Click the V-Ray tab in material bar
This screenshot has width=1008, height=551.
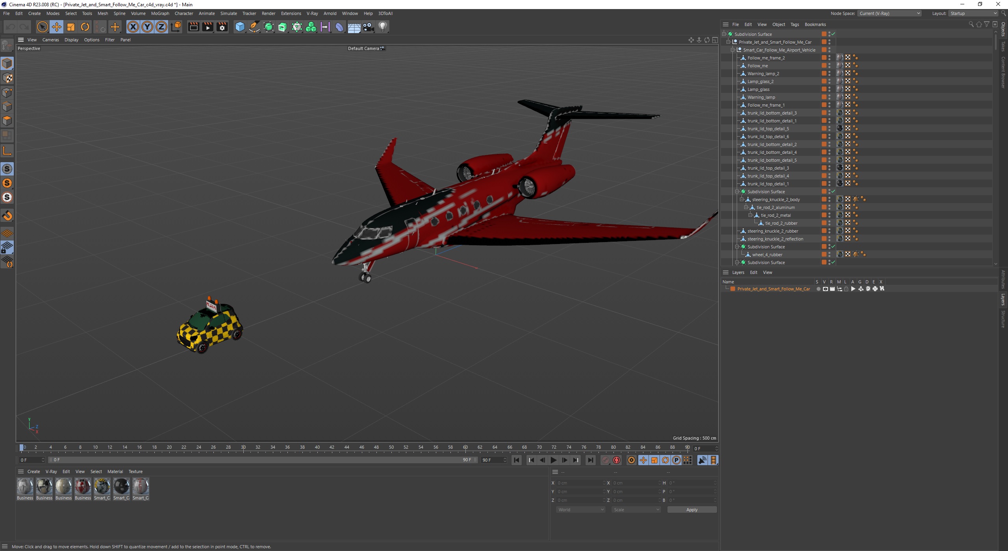tap(52, 471)
